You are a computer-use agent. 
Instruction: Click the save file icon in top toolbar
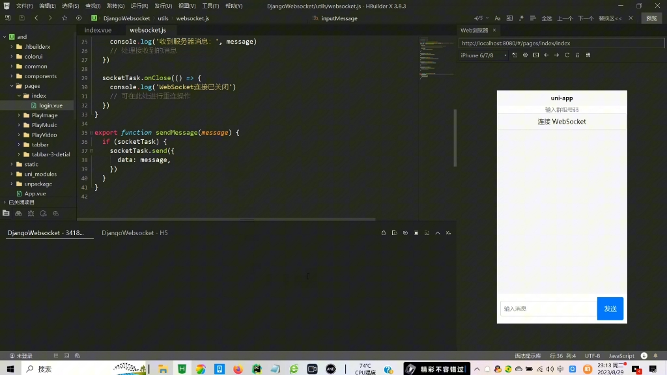[x=21, y=18]
